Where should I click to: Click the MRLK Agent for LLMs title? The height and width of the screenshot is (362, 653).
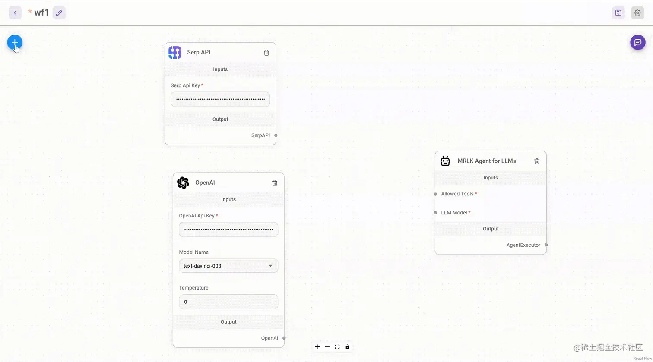[487, 161]
